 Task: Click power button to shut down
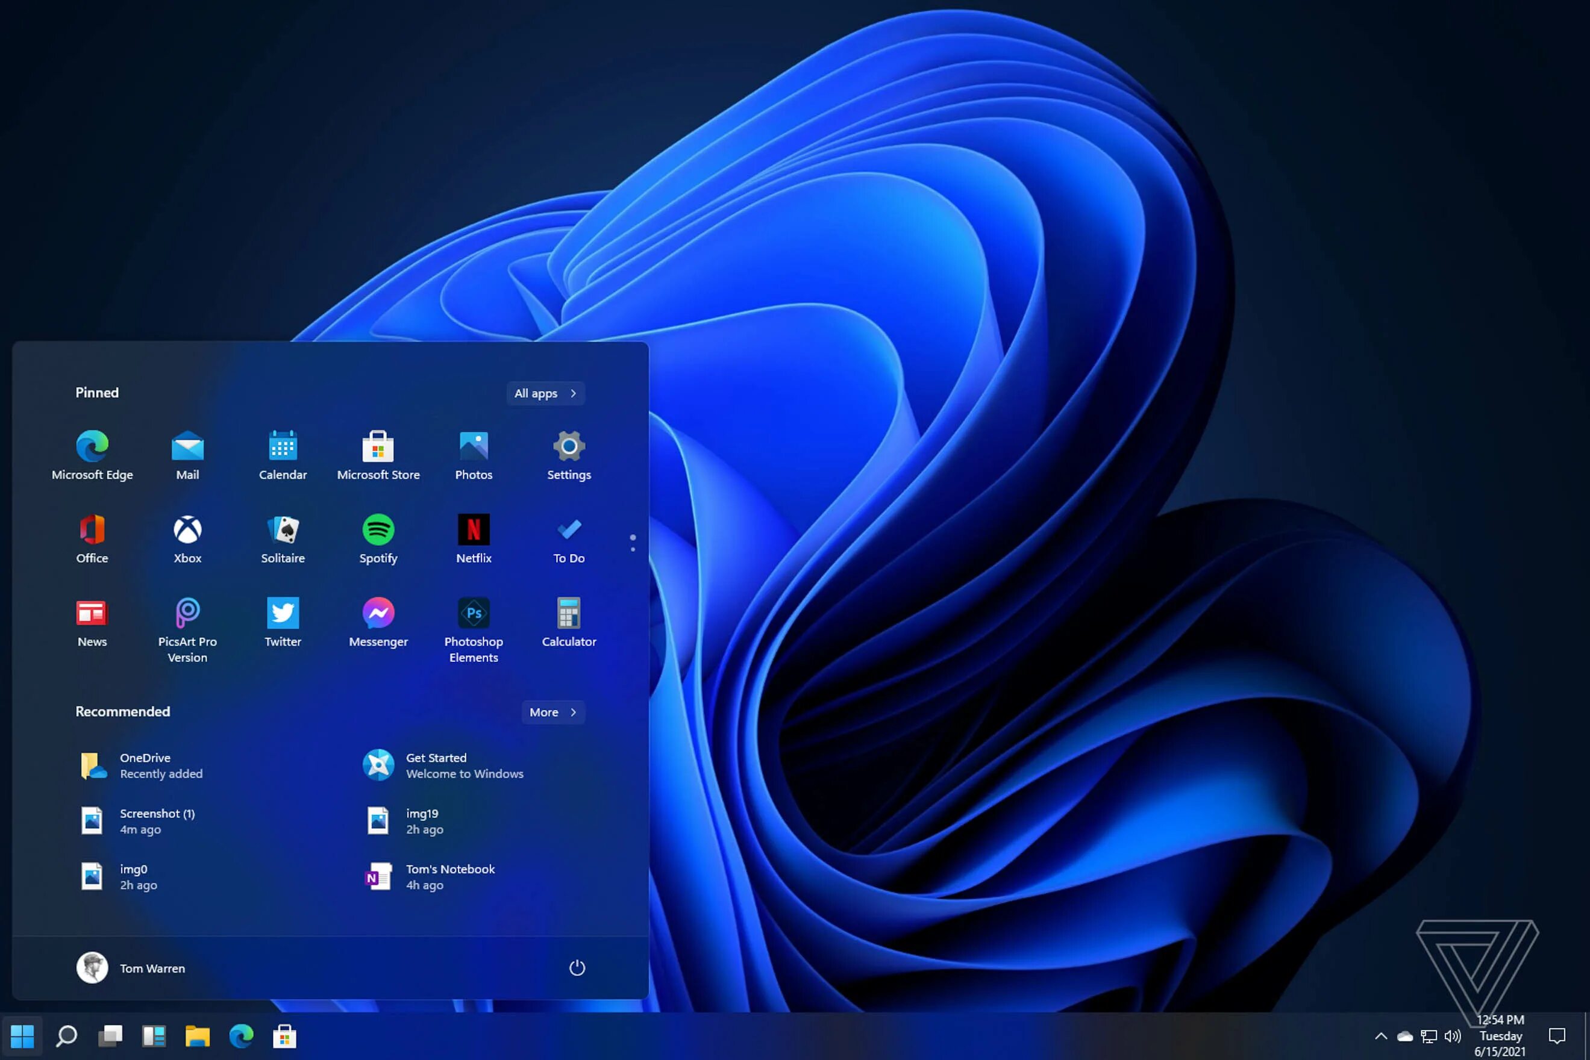pos(576,967)
